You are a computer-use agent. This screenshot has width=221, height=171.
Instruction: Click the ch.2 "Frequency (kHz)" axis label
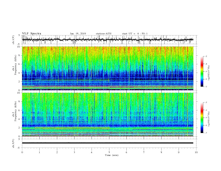click(16, 111)
